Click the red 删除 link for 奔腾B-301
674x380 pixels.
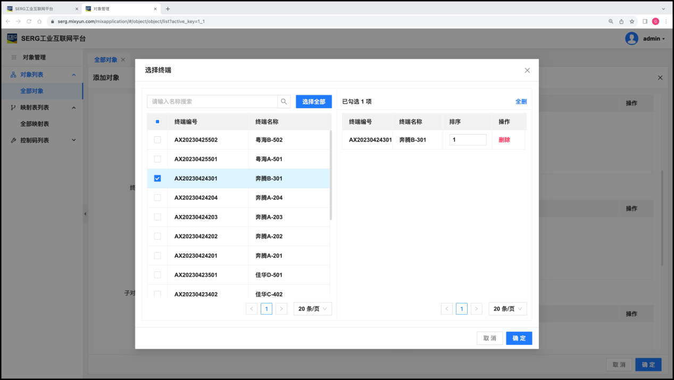[x=504, y=140]
